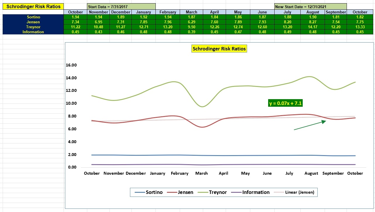Select the Jensen value 6.29 cell

pos(191,22)
